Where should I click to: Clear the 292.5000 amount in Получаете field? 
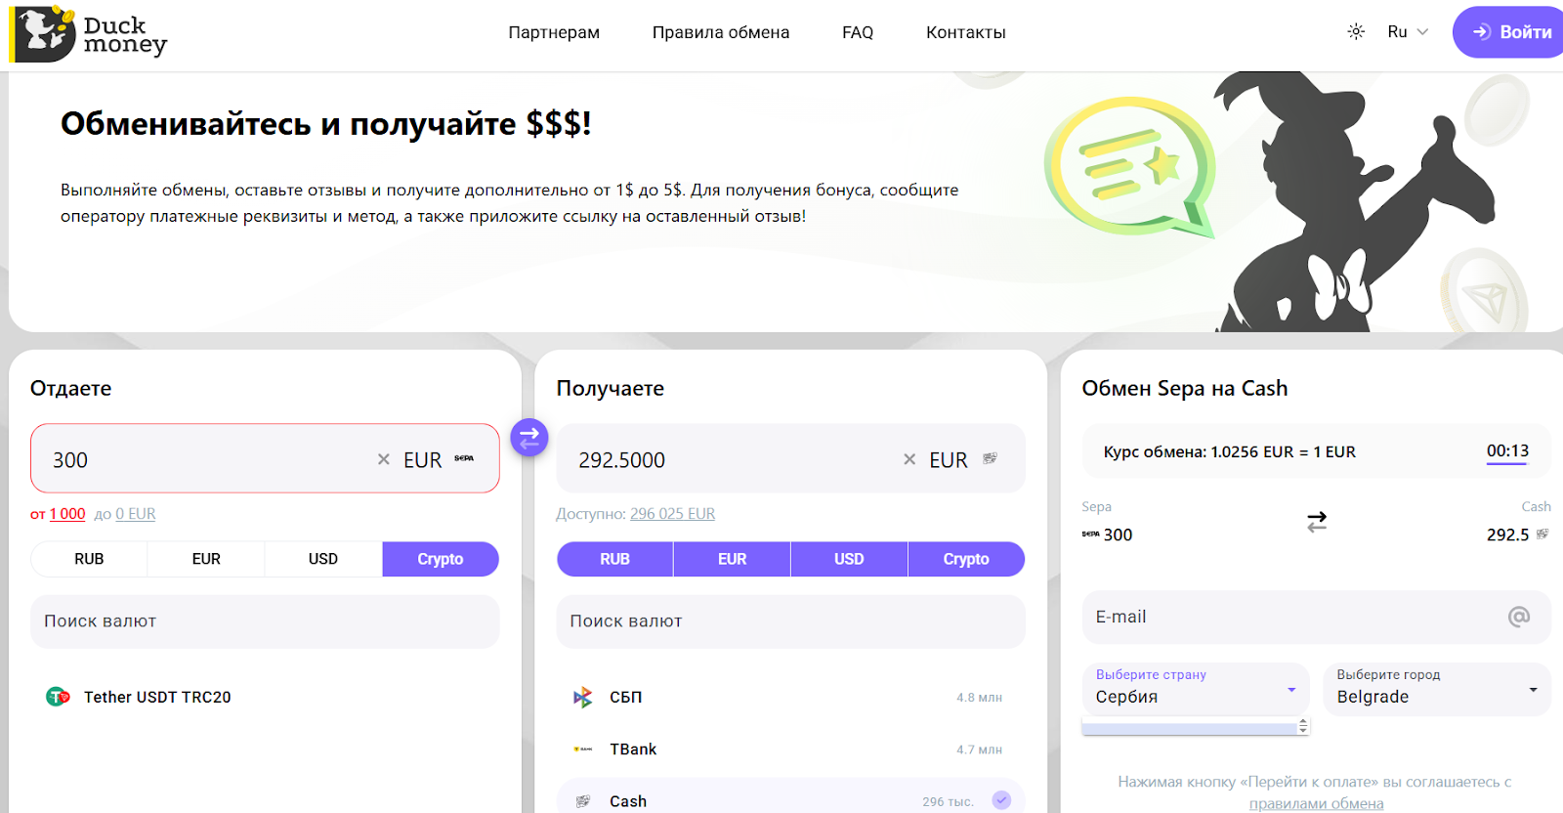point(909,459)
